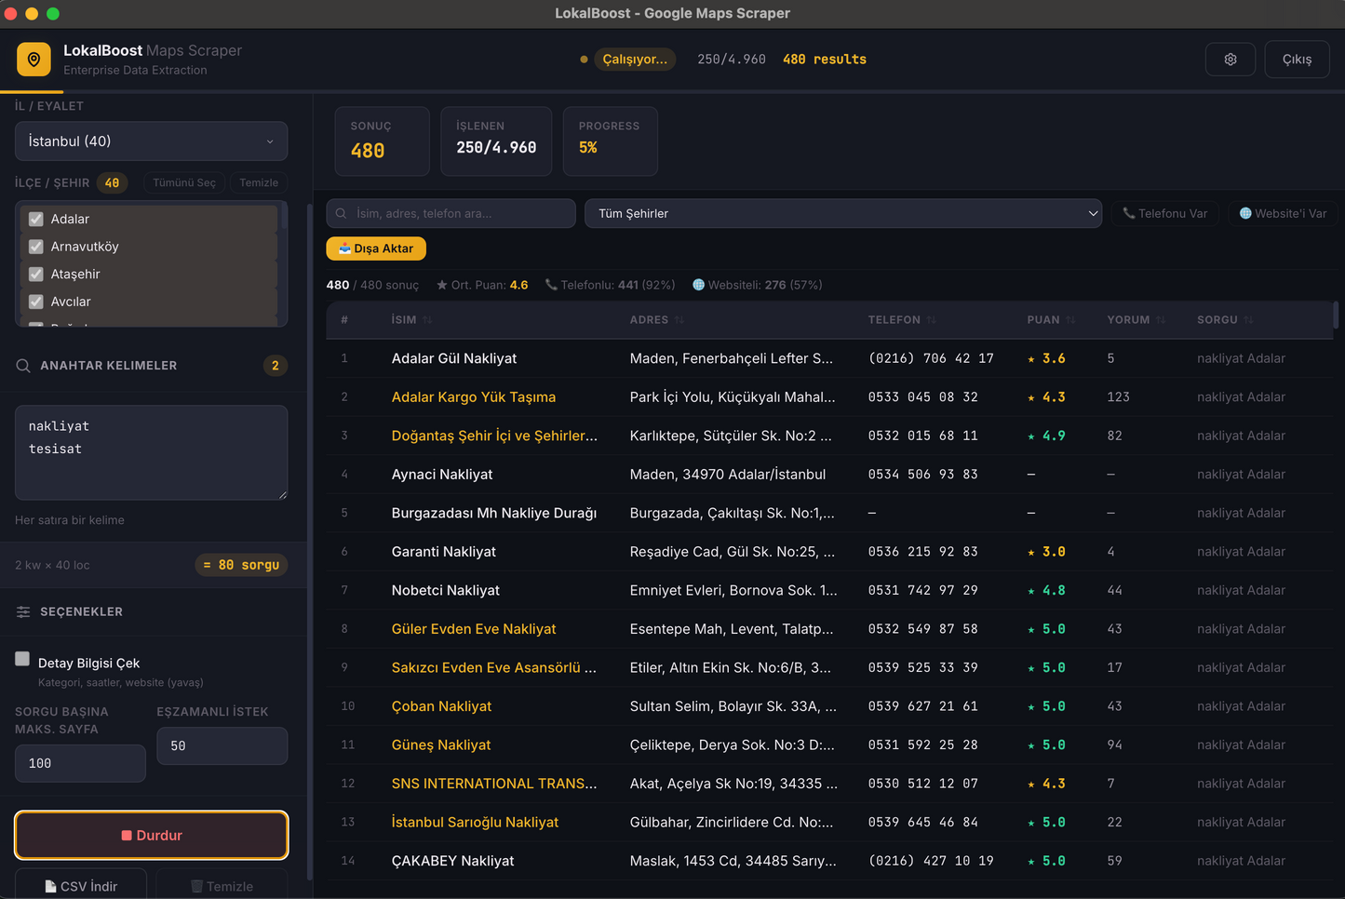Screen dimensions: 1345x899
Task: Click phone number (0216) 427 10 19
Action: pyautogui.click(x=931, y=861)
